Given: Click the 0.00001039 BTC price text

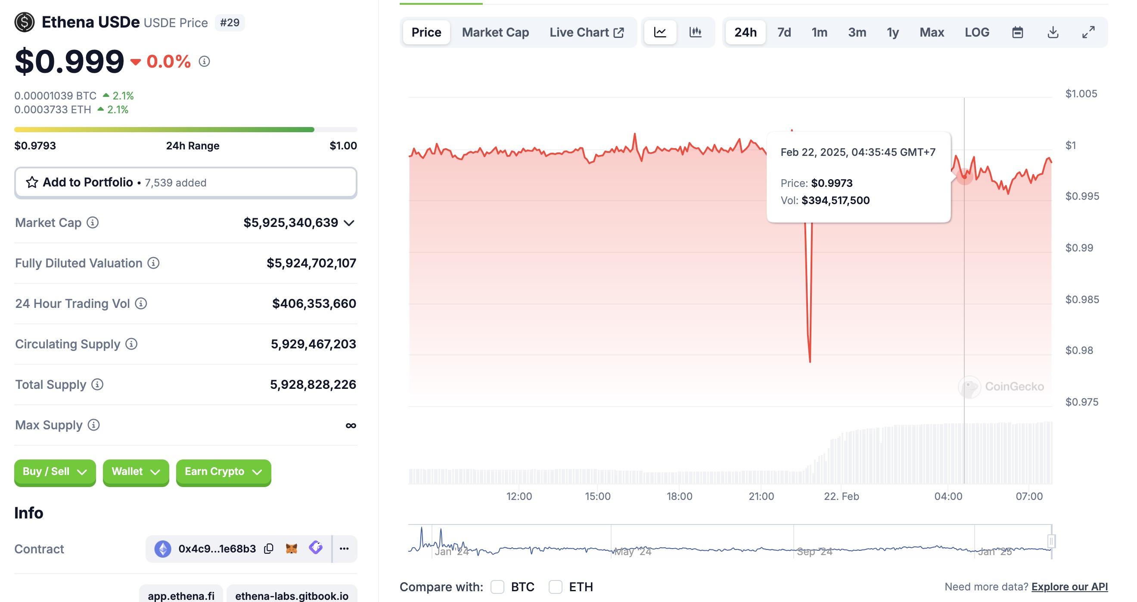Looking at the screenshot, I should click(55, 96).
